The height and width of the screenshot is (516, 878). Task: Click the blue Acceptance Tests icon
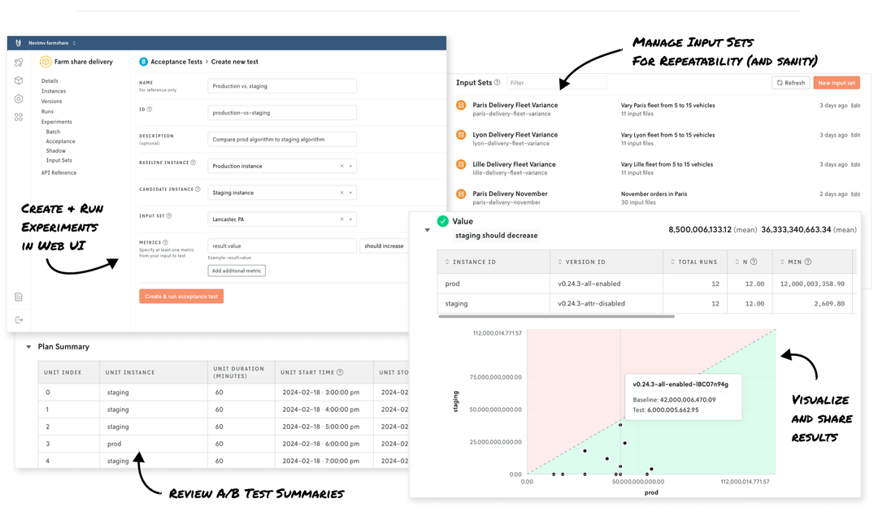point(143,62)
